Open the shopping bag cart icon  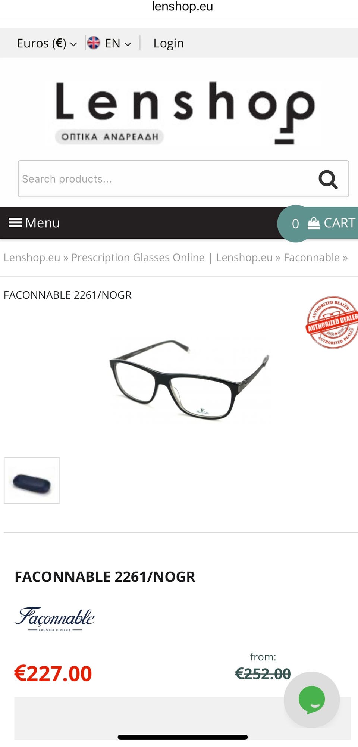click(314, 223)
